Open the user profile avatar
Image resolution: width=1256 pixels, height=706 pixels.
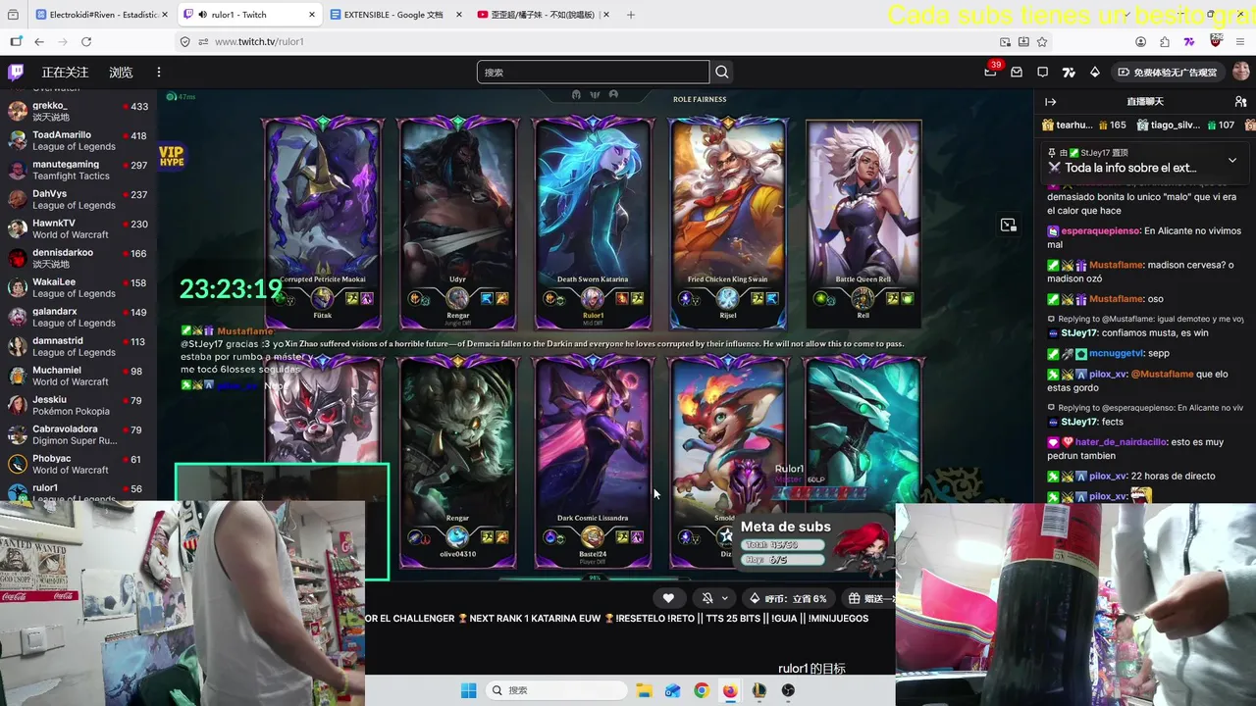coord(1240,72)
